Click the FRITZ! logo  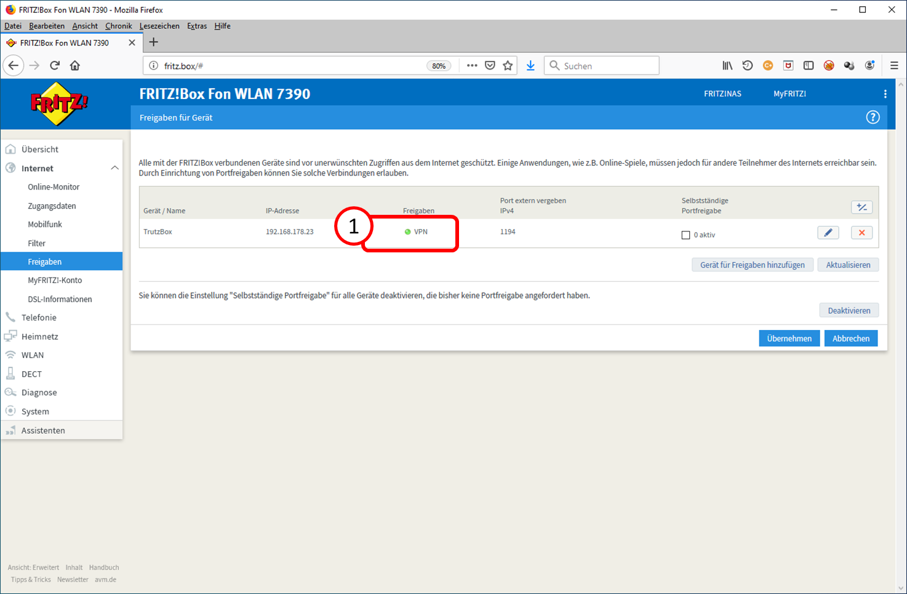59,103
